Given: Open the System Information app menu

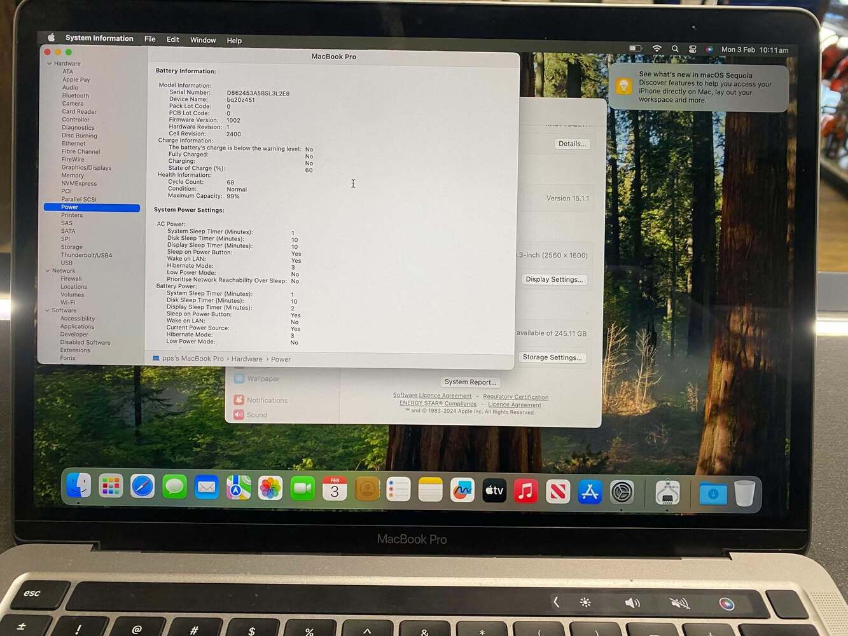Looking at the screenshot, I should point(99,38).
